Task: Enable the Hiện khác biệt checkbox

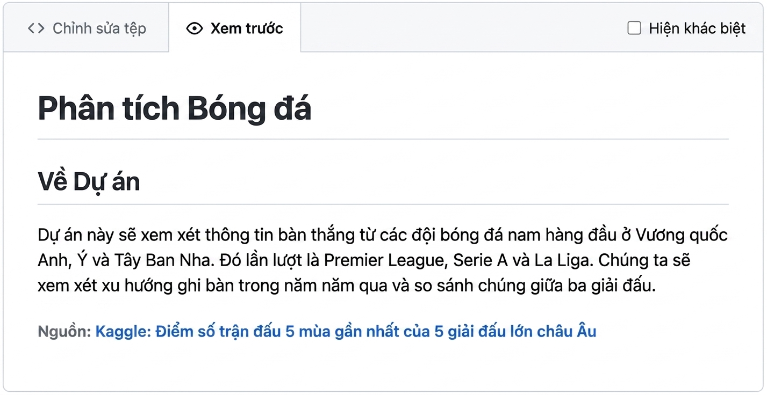Action: pyautogui.click(x=634, y=28)
